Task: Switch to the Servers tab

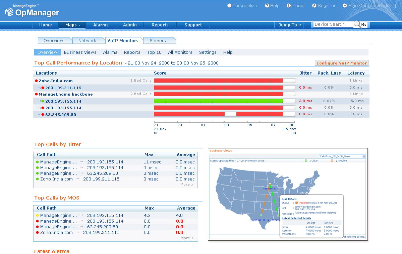Action: click(158, 41)
